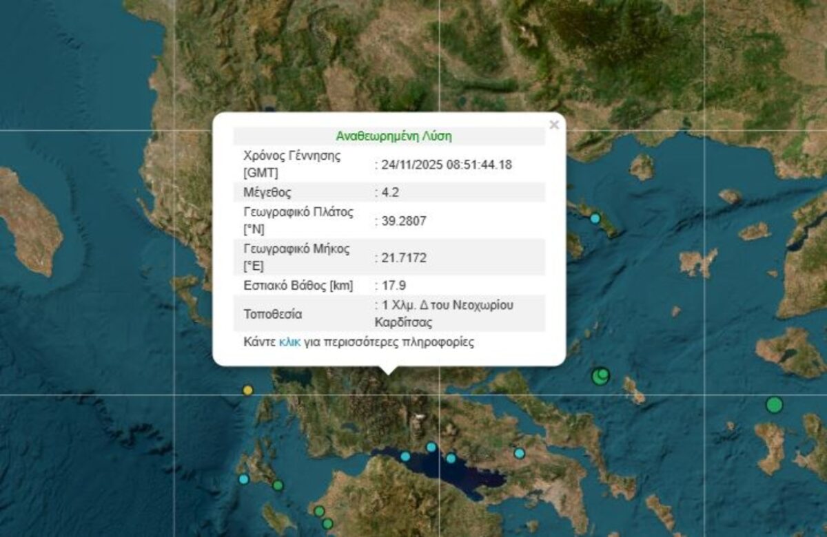This screenshot has width=827, height=537.
Task: Click the latitude value 39.2807
Action: coord(404,222)
